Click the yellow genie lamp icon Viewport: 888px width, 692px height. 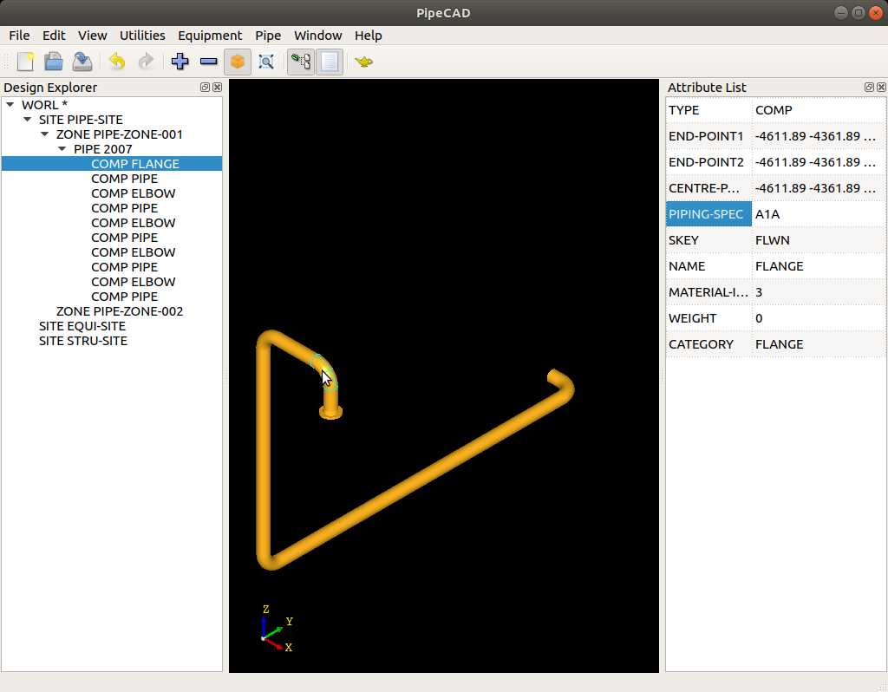click(x=363, y=62)
